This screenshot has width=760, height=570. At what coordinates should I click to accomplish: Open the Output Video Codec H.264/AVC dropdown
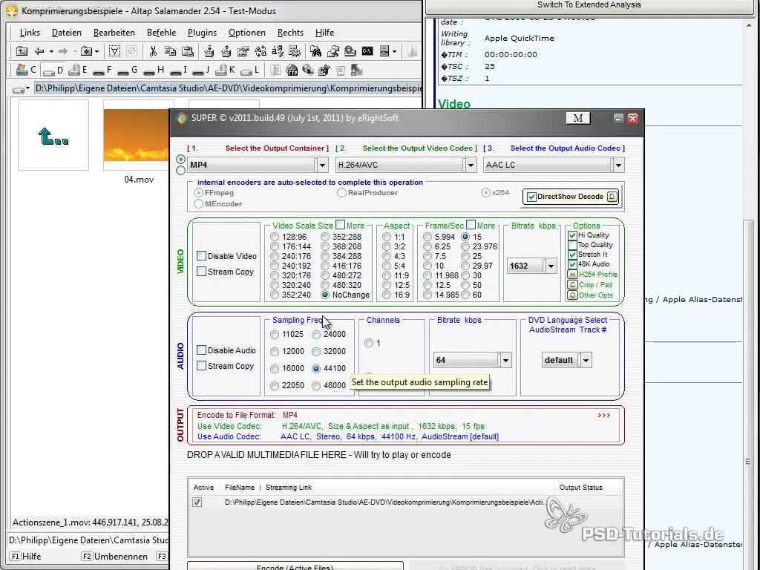(471, 166)
